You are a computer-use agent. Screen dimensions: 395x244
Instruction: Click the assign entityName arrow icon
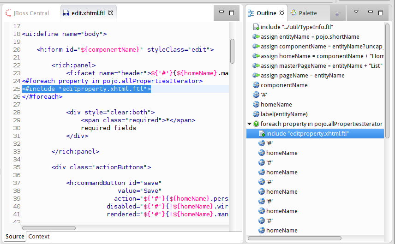256,37
